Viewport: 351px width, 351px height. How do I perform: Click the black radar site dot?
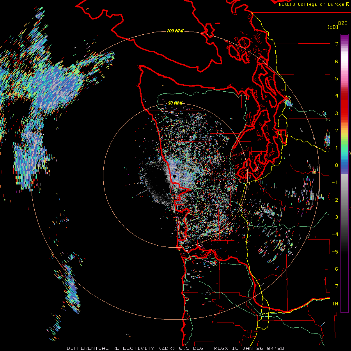(x=175, y=176)
